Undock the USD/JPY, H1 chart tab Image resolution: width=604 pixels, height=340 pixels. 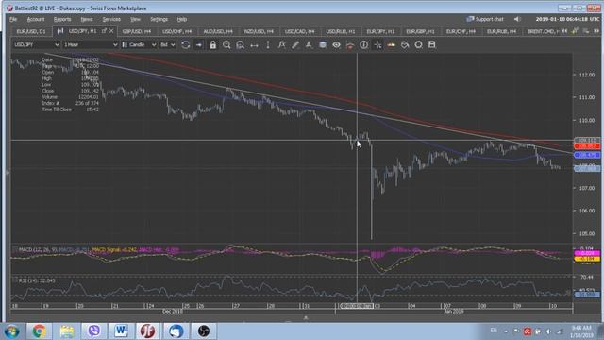pos(104,31)
